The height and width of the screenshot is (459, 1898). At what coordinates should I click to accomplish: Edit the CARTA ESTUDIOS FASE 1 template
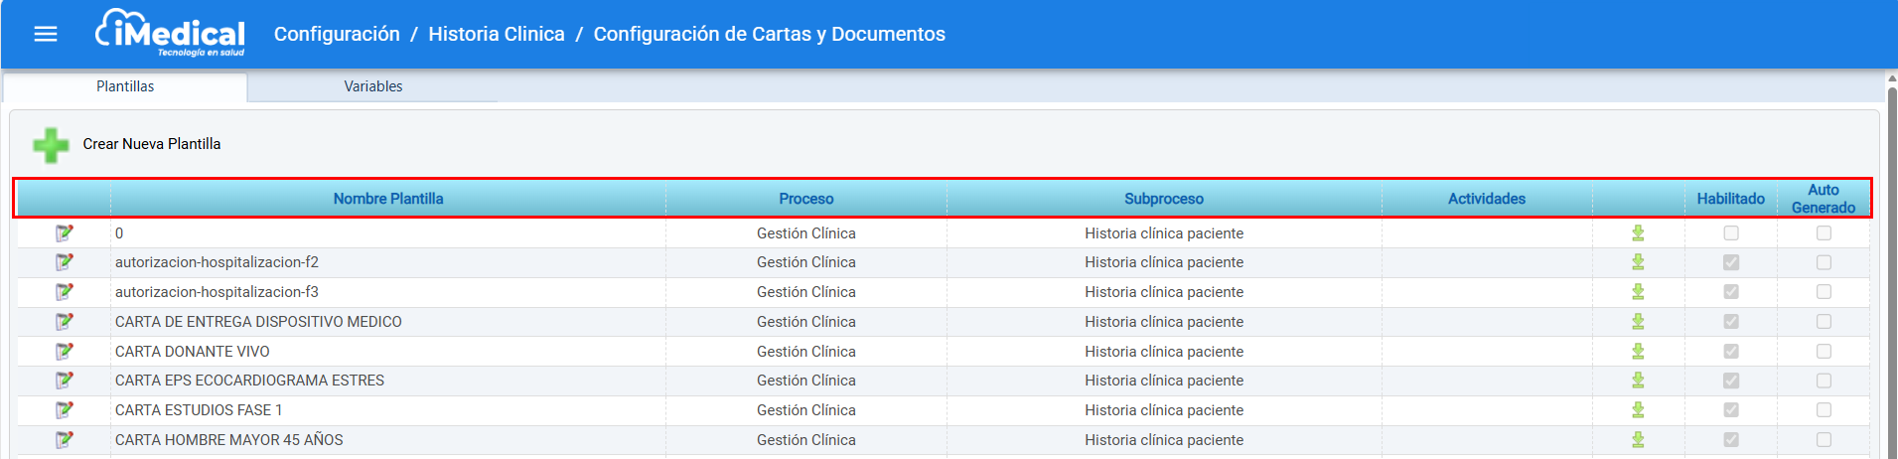coord(65,410)
